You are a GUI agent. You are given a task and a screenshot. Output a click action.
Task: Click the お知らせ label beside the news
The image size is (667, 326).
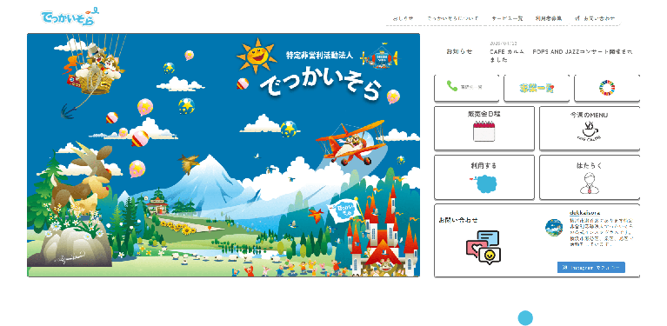(459, 52)
